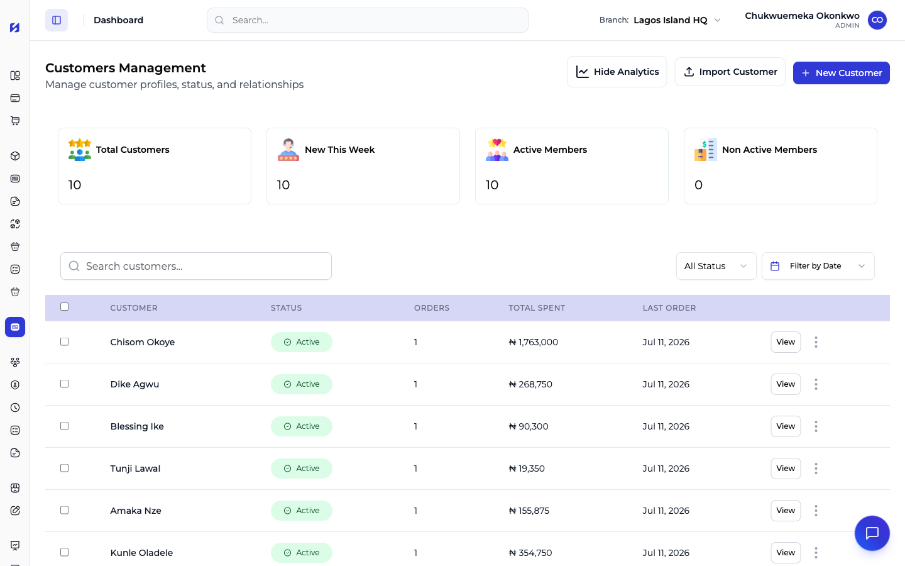
Task: Open the chat support bubble
Action: point(872,533)
